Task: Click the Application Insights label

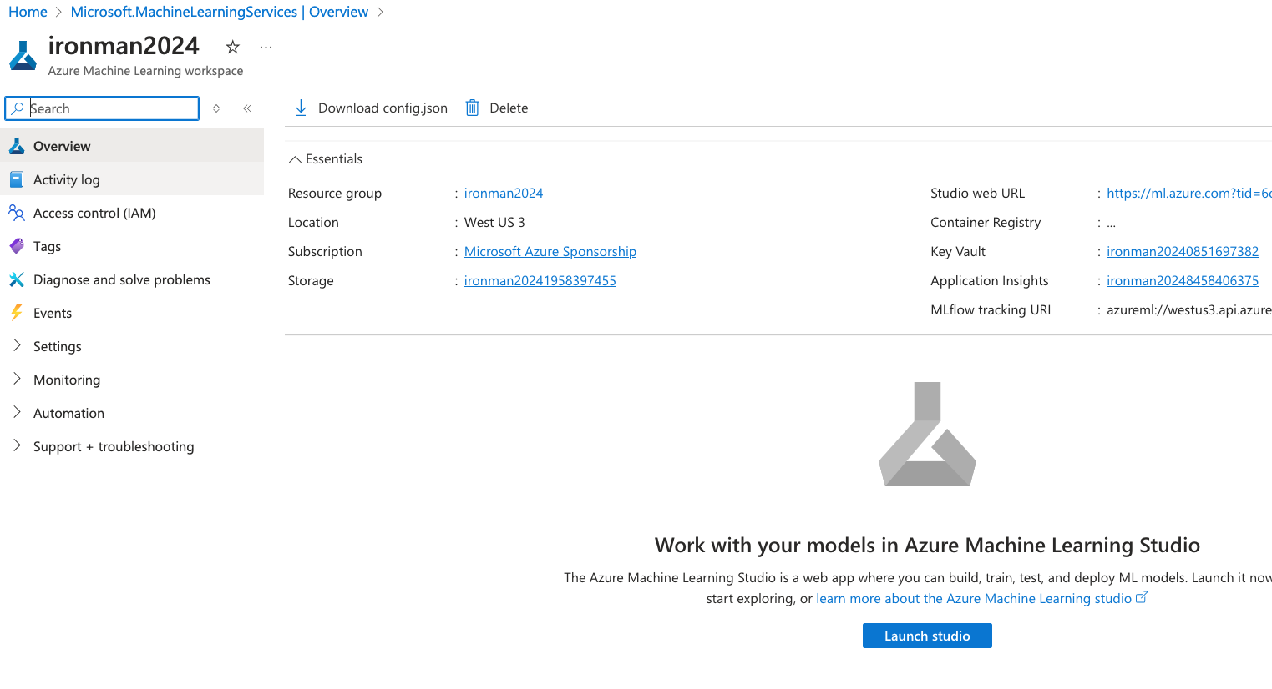Action: pos(990,280)
